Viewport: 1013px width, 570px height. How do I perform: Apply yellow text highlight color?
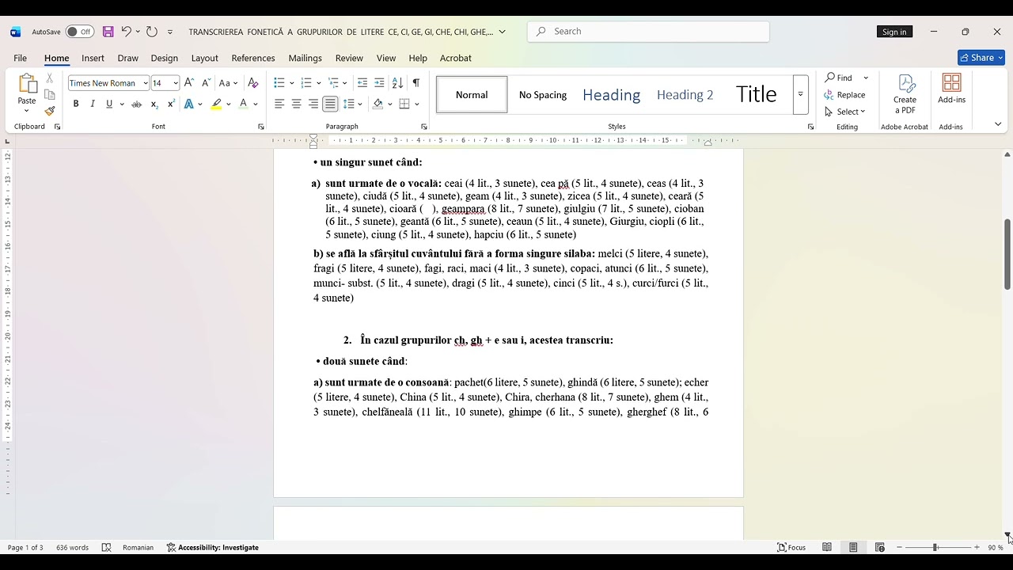(x=216, y=104)
